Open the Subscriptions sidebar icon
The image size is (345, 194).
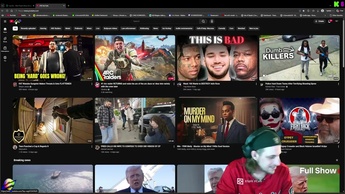pyautogui.click(x=5, y=49)
